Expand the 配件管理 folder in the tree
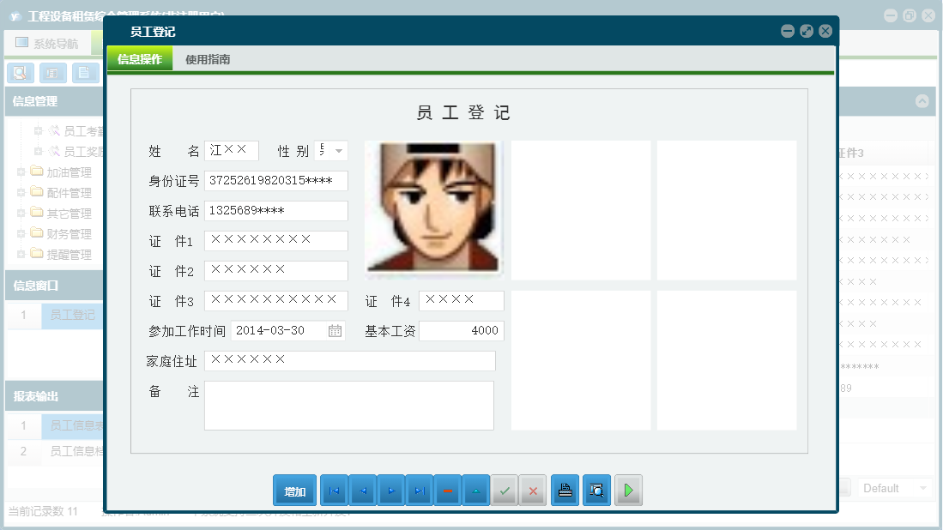The height and width of the screenshot is (530, 943). point(21,193)
